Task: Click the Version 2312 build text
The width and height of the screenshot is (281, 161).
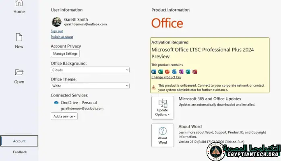Action: point(211,142)
